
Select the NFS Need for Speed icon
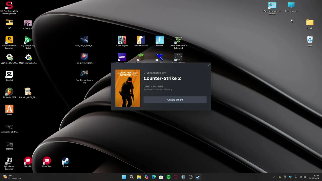(122, 57)
